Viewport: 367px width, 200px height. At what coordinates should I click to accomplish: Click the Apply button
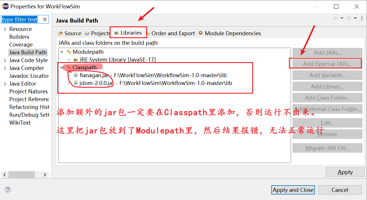click(x=345, y=172)
